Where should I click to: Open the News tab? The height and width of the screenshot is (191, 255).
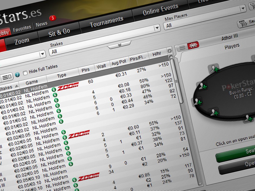(42, 24)
